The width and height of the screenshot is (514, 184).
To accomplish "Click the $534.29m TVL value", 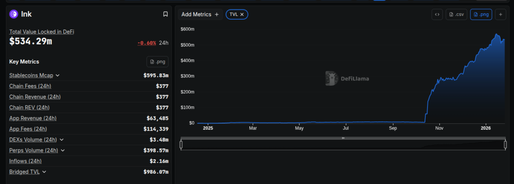I will (x=30, y=41).
